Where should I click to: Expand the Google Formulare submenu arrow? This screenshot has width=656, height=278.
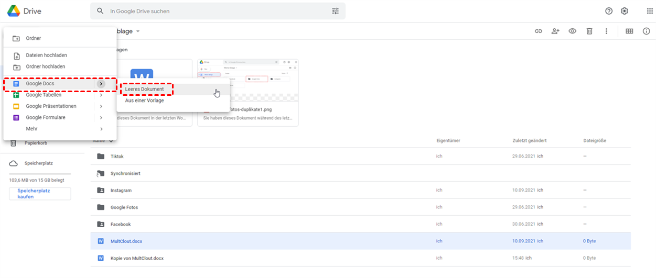click(x=101, y=118)
